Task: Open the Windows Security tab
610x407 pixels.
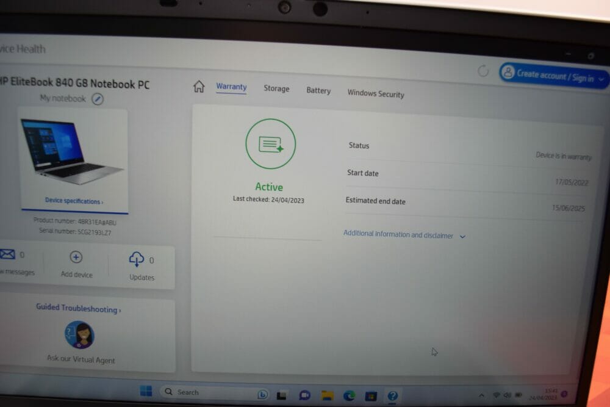Action: (x=375, y=93)
